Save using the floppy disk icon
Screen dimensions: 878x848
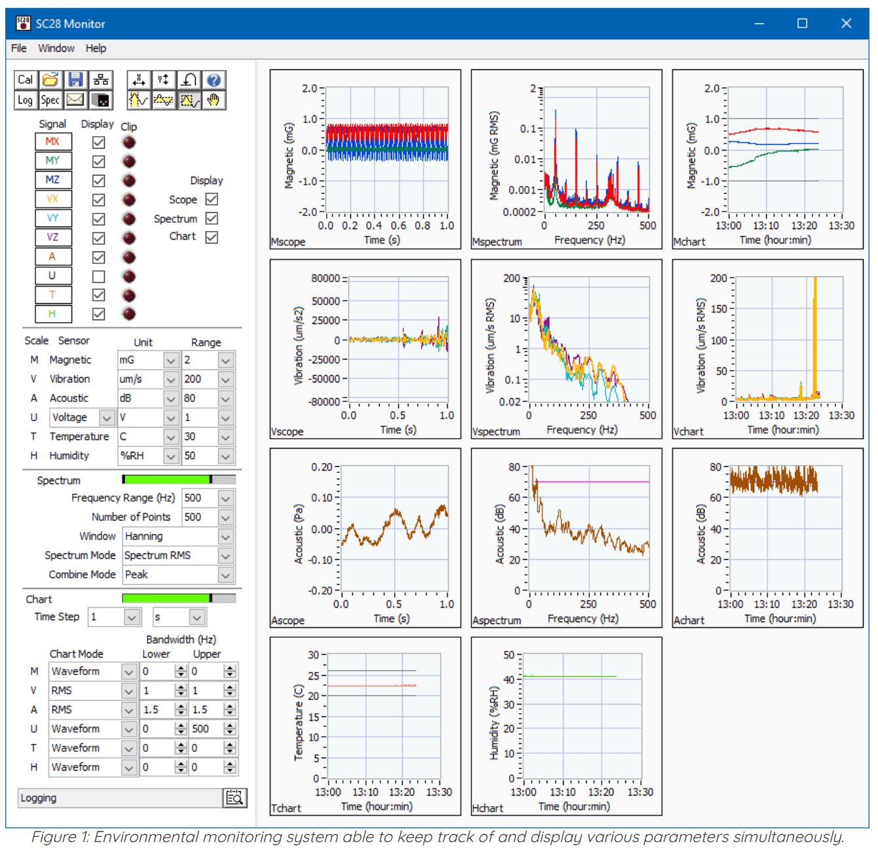pyautogui.click(x=75, y=80)
